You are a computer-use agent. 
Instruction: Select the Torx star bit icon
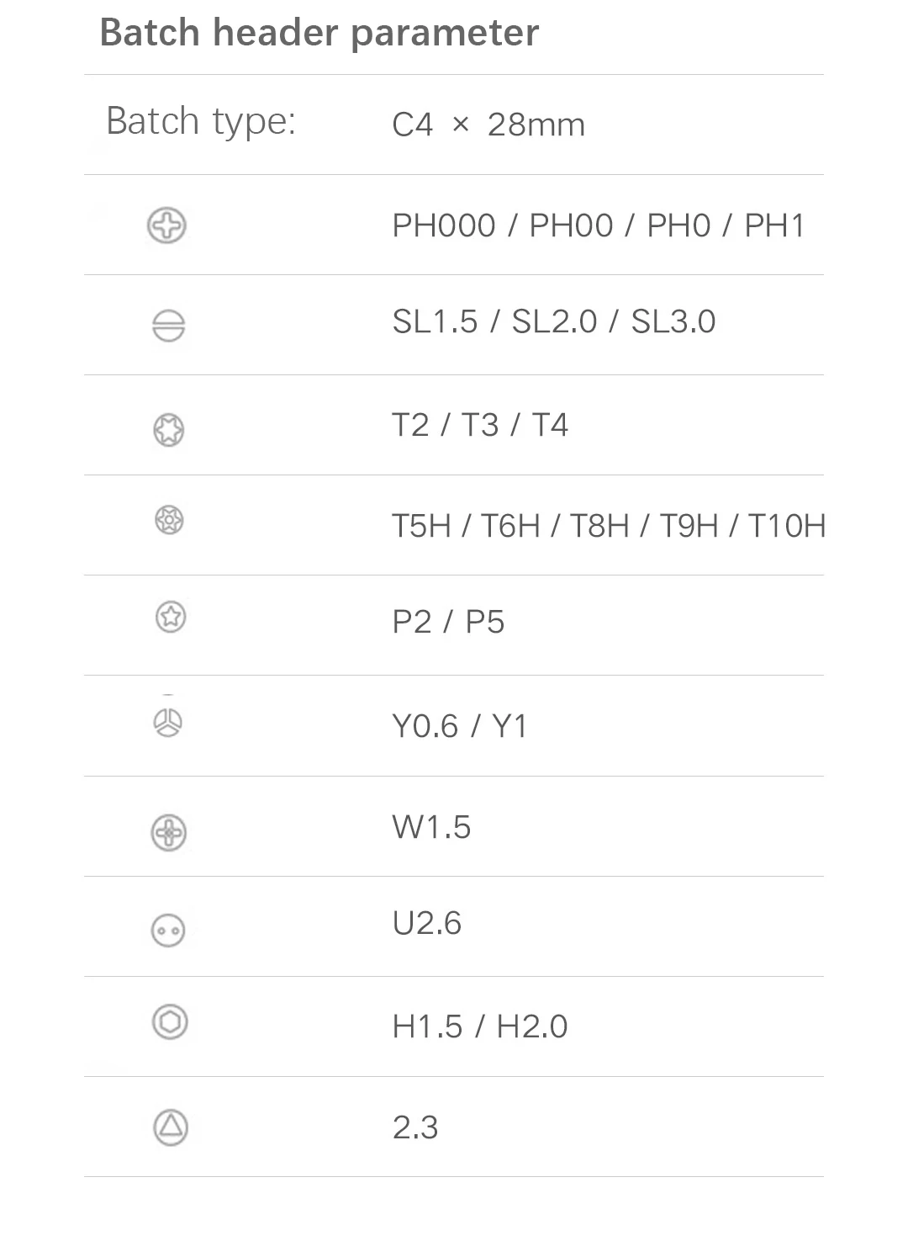[x=169, y=430]
